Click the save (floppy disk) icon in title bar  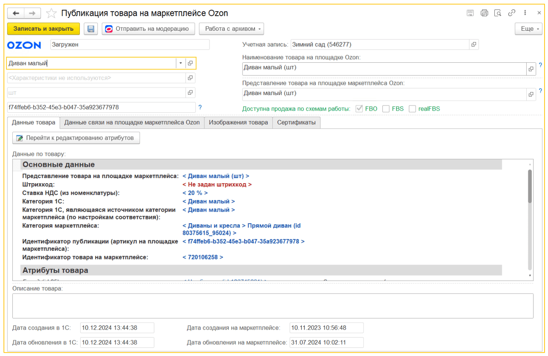tap(470, 13)
